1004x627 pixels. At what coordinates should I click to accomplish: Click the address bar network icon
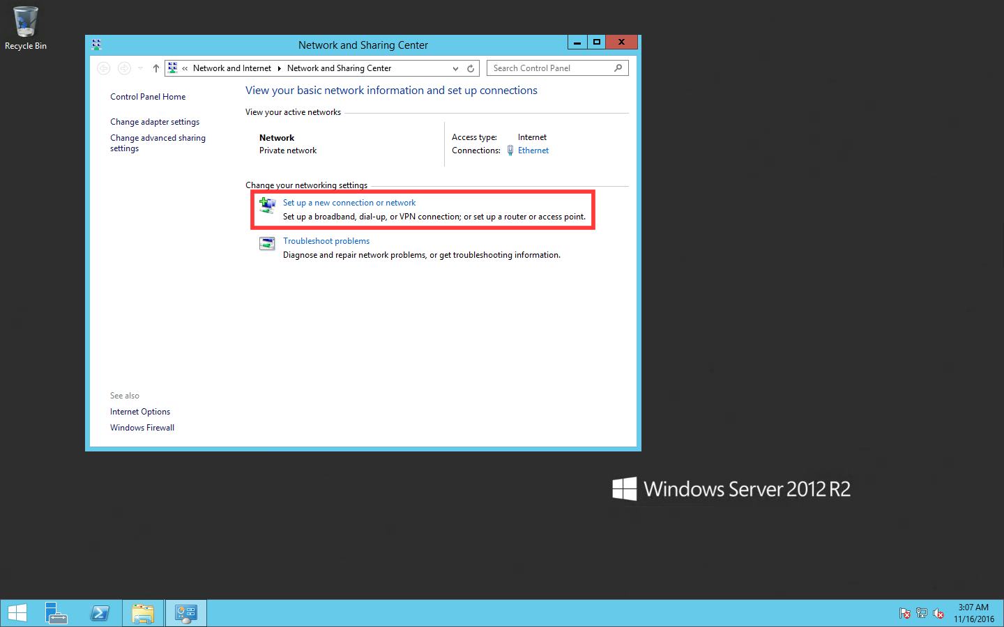coord(173,68)
